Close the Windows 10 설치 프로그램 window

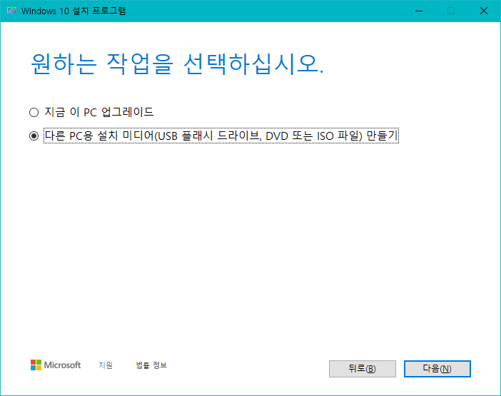[x=484, y=11]
